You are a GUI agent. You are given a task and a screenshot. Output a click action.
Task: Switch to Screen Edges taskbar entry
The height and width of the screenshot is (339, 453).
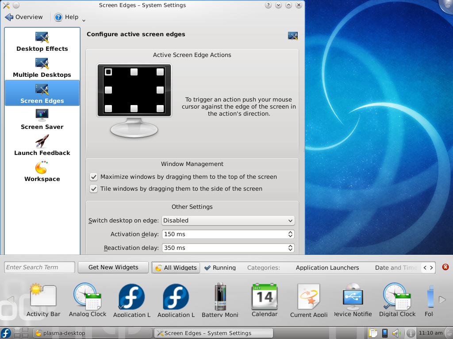(x=214, y=333)
